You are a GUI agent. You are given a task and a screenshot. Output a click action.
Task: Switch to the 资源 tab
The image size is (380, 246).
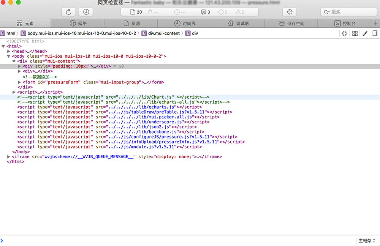pyautogui.click(x=131, y=24)
